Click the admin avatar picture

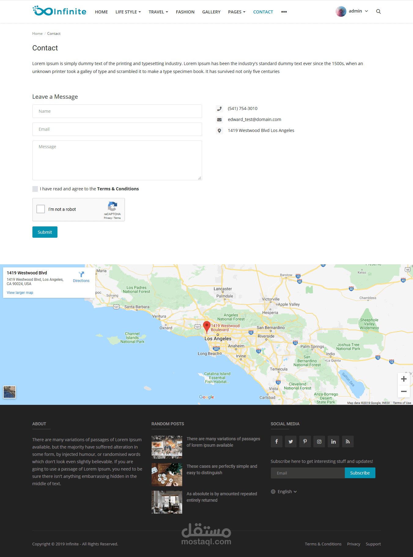[x=341, y=12]
